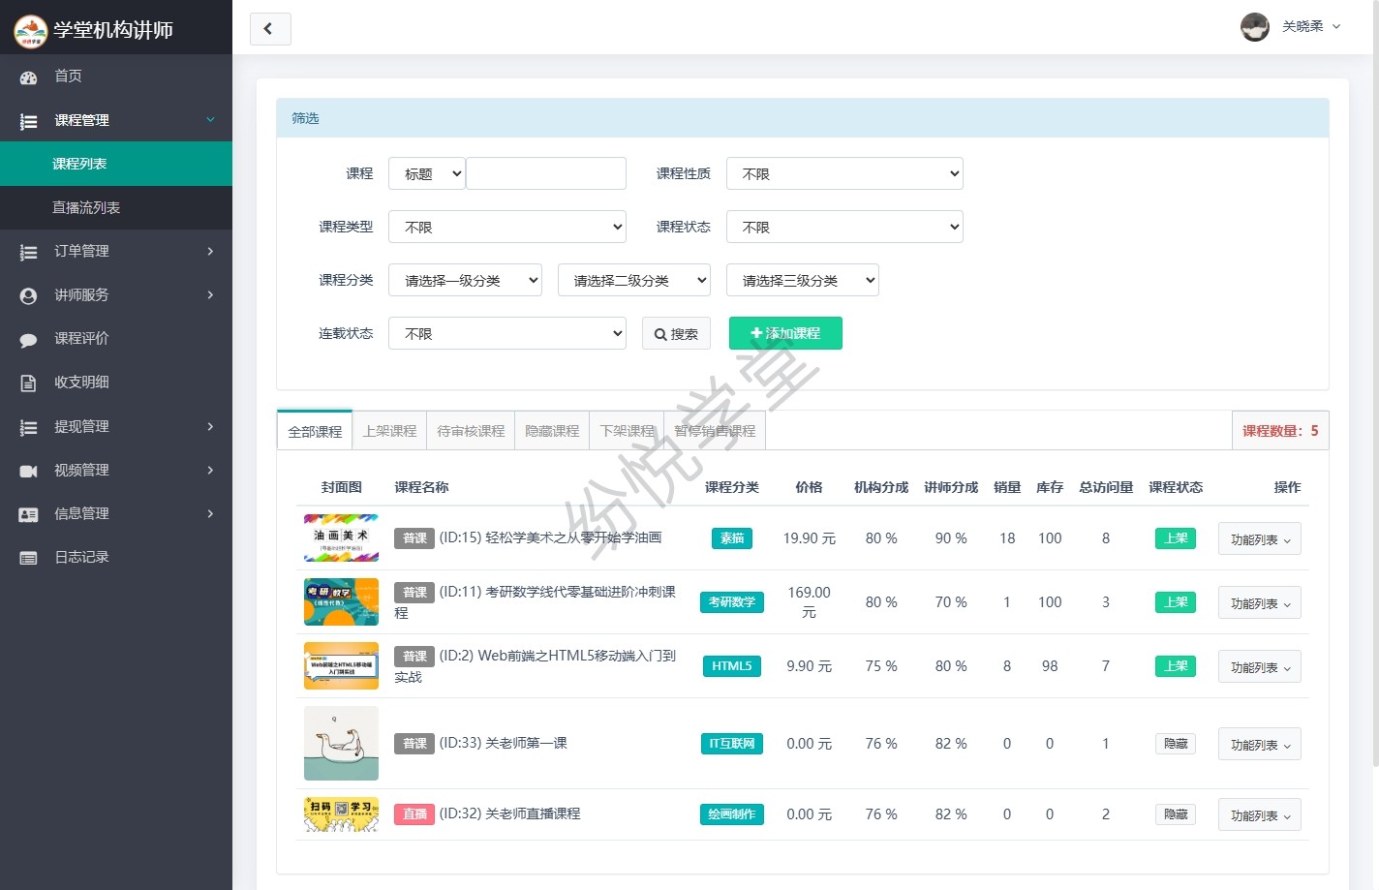Click the log records icon
Image resolution: width=1379 pixels, height=890 pixels.
[x=28, y=558]
